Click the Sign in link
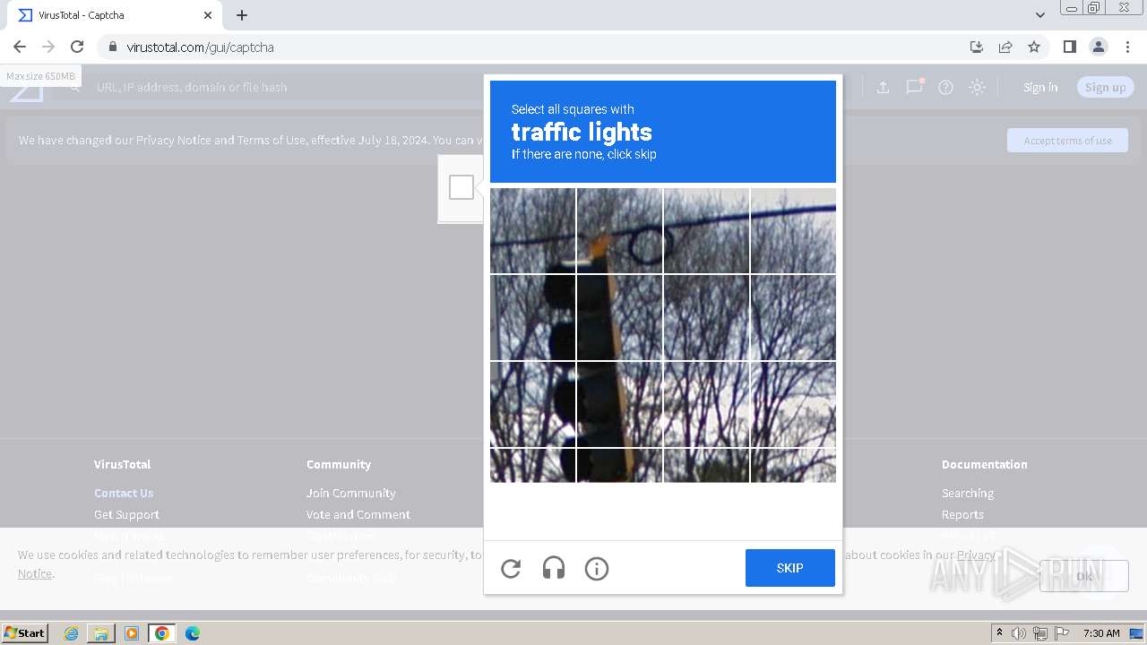 coord(1040,87)
